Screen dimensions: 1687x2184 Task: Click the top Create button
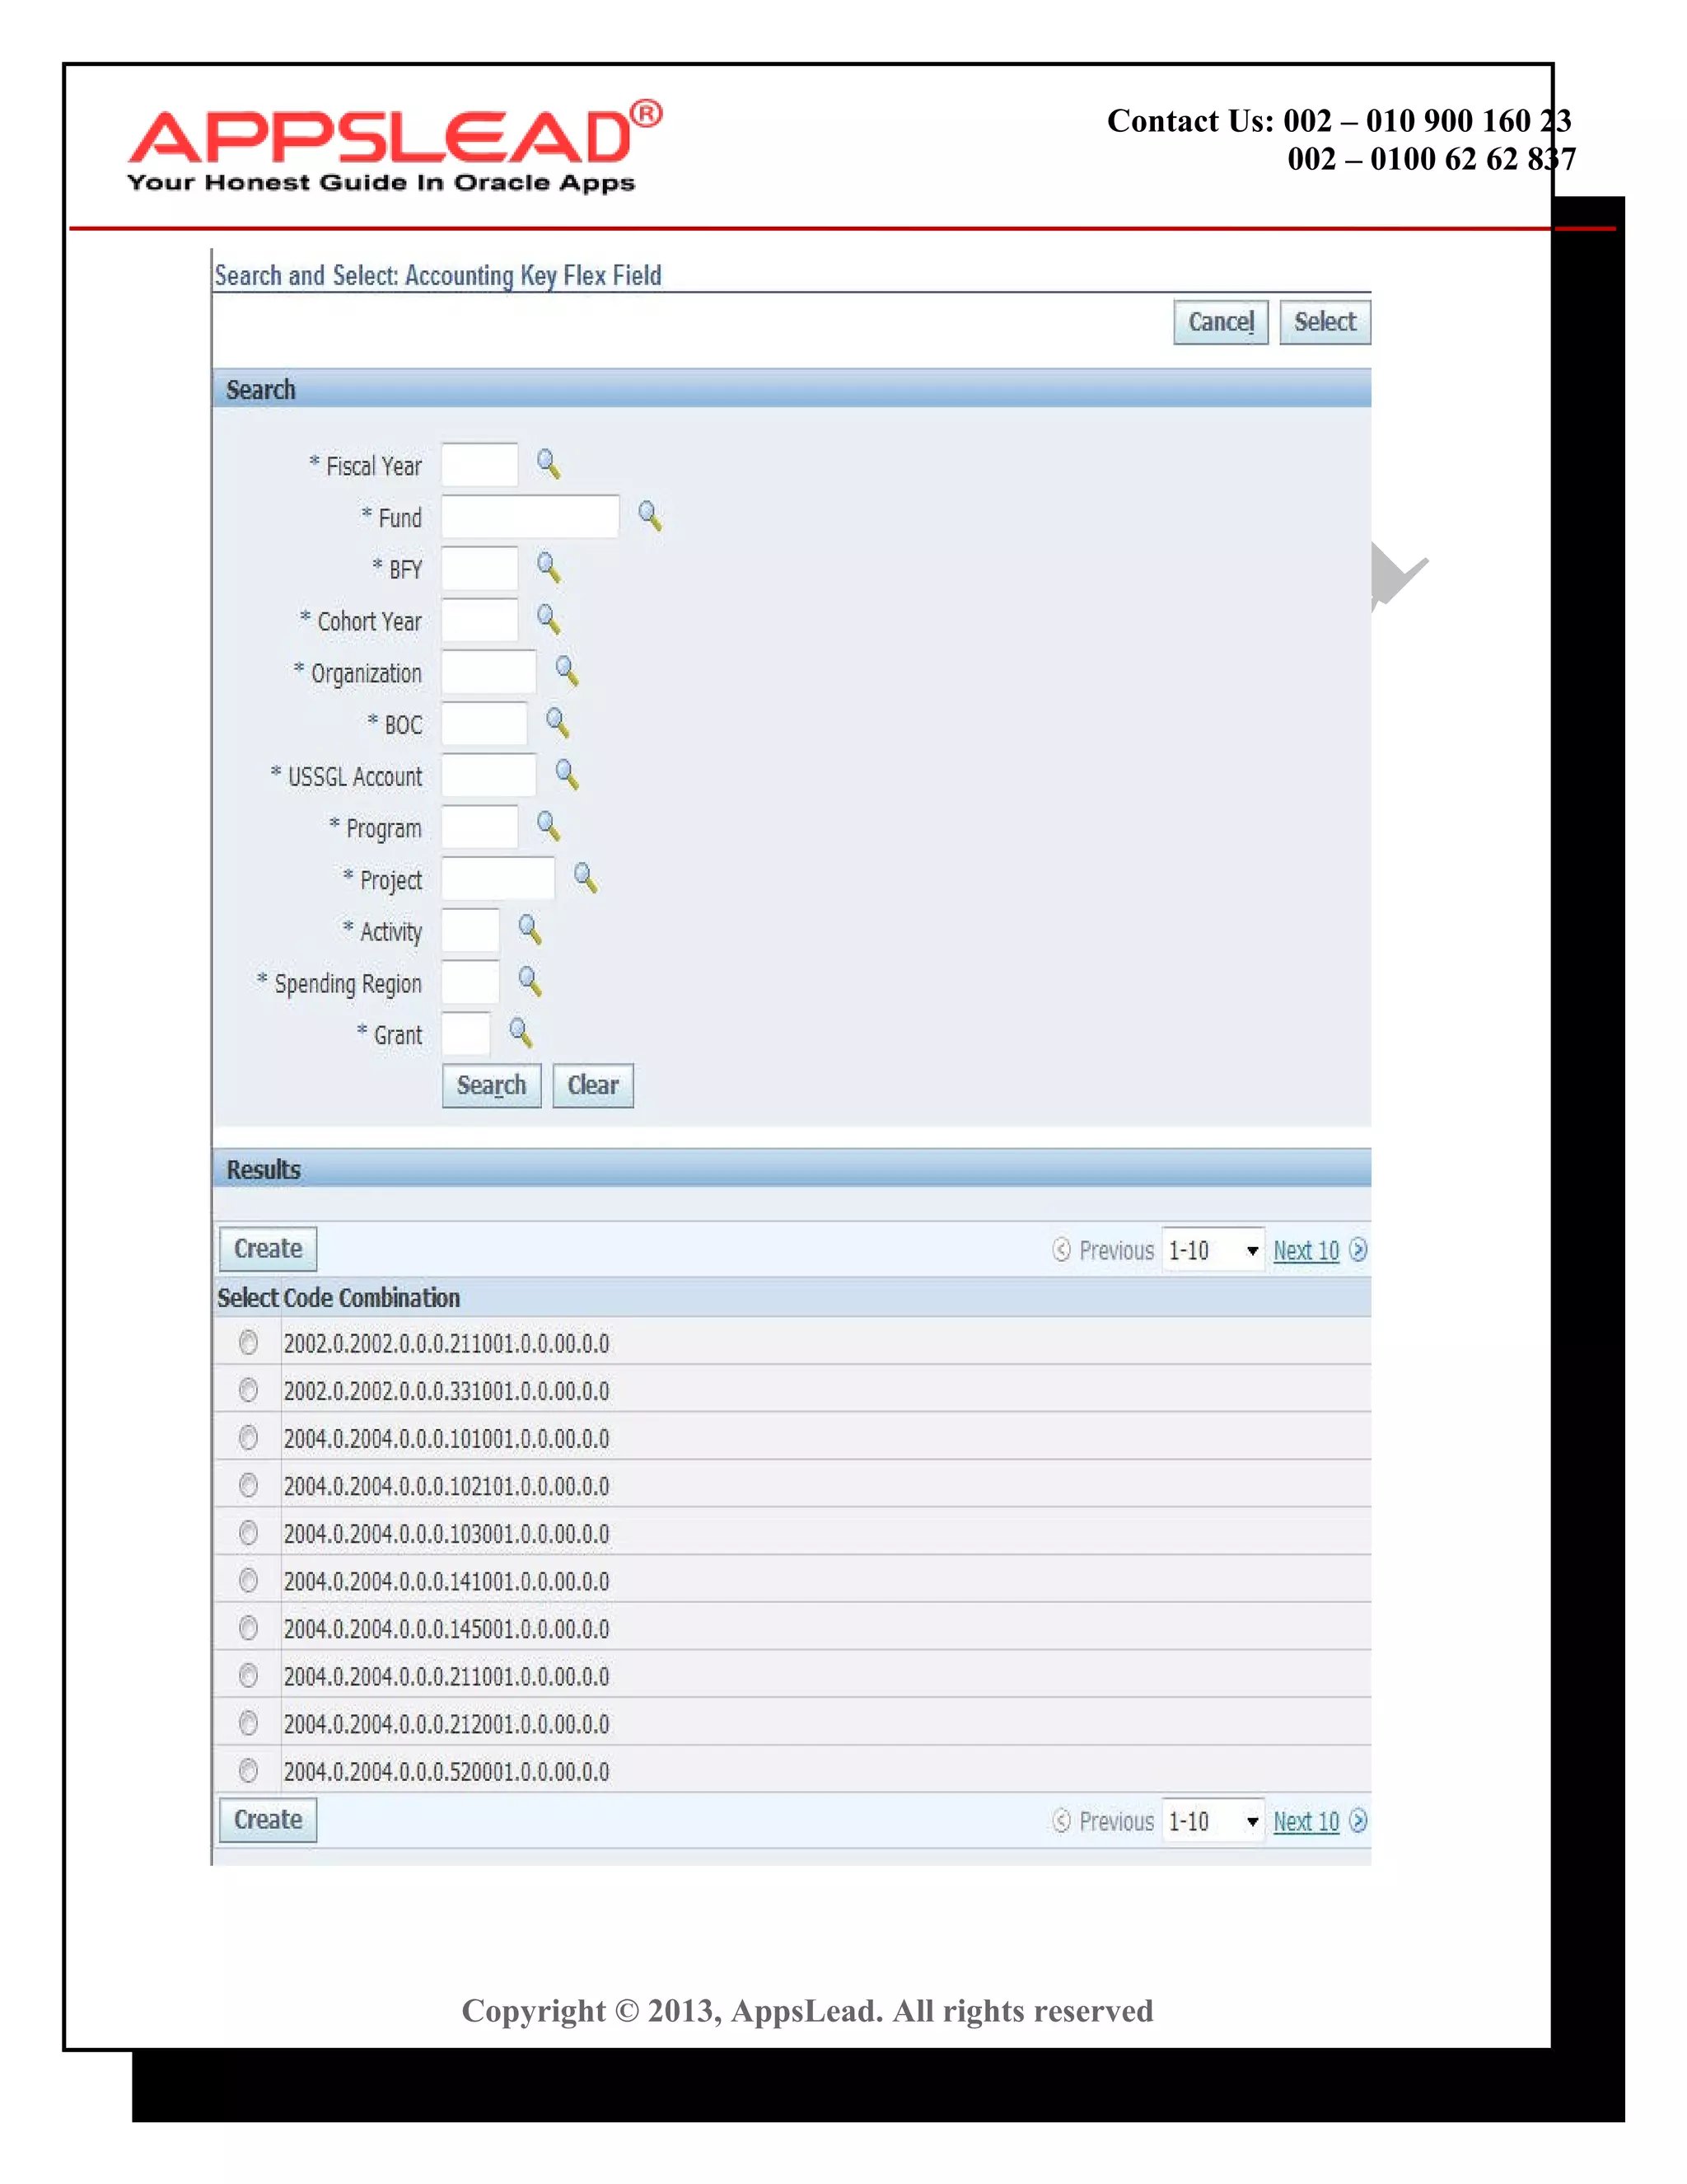pos(268,1249)
